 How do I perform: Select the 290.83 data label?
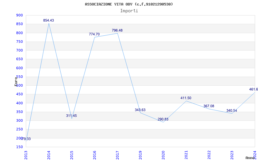click(x=163, y=119)
